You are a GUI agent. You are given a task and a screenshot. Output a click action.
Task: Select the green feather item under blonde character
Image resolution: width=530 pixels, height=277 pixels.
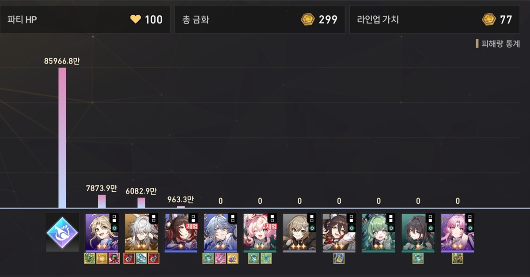tap(89, 258)
